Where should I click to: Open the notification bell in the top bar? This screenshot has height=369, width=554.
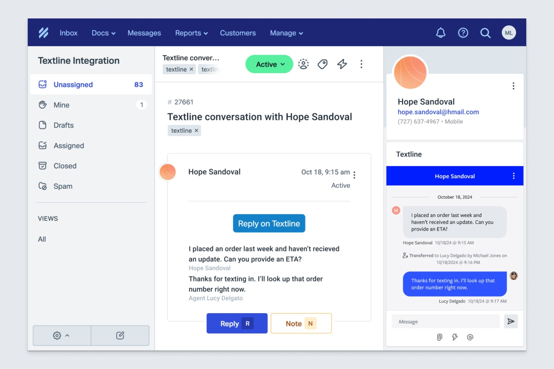[x=440, y=32]
